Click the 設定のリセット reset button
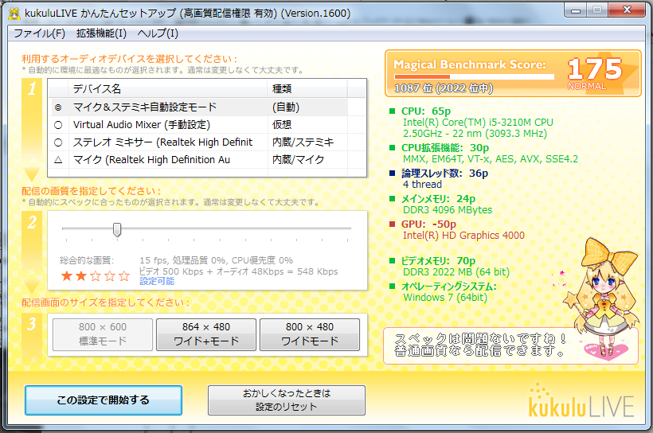The width and height of the screenshot is (653, 433). click(x=286, y=400)
